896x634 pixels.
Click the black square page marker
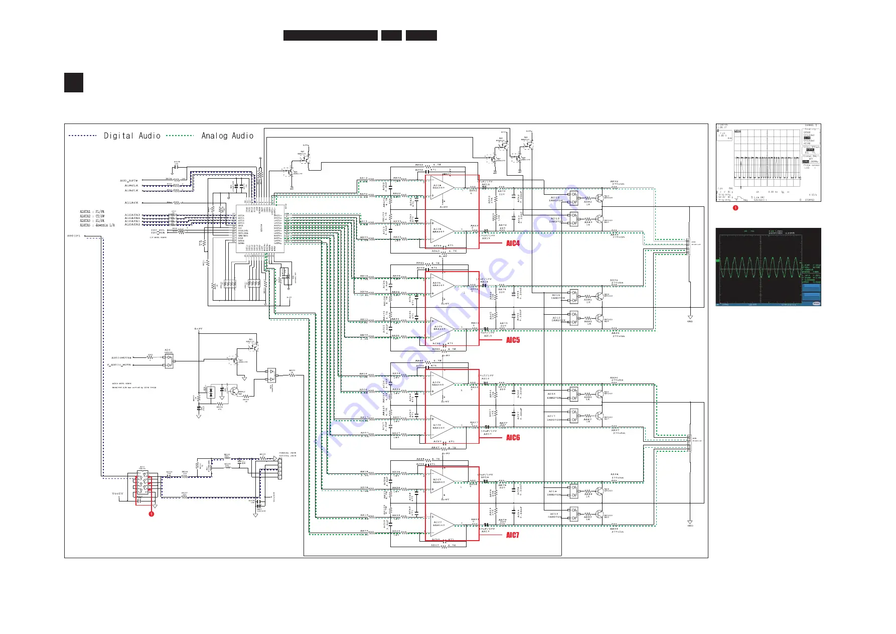tap(74, 83)
